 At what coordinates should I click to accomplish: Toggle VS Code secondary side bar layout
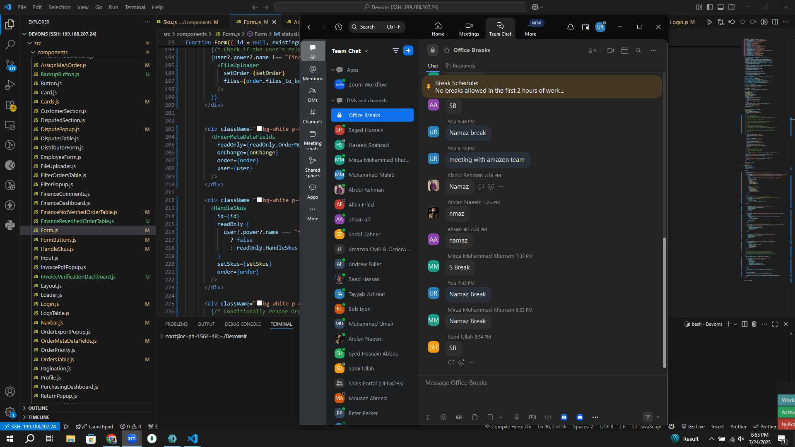click(732, 7)
